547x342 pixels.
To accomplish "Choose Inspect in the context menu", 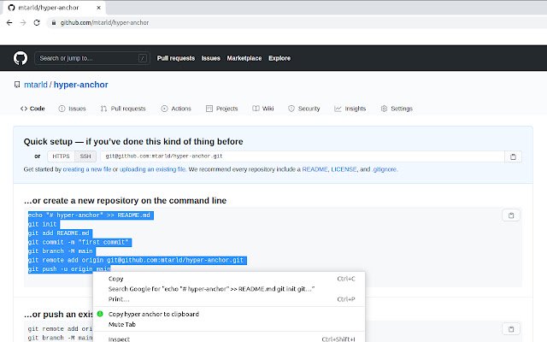I will 229,339.
